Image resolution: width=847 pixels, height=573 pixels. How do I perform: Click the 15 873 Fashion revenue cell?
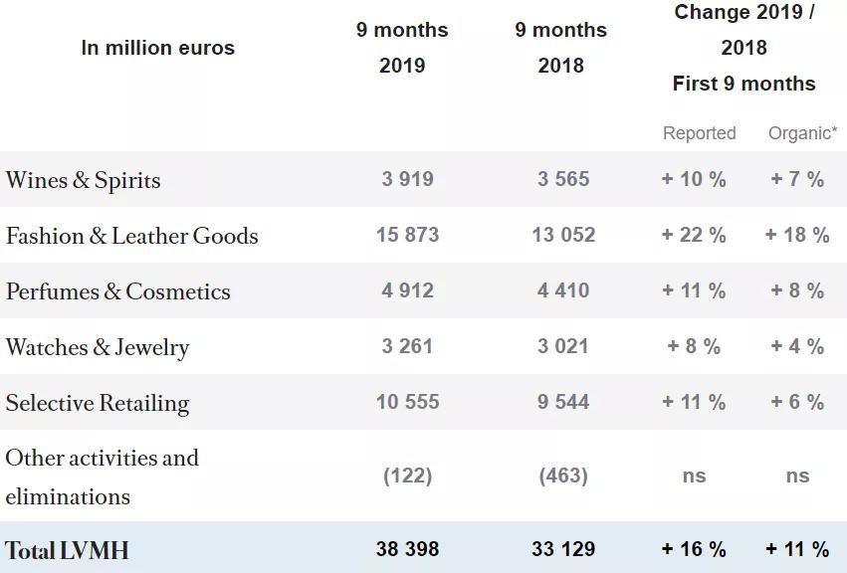click(x=407, y=235)
